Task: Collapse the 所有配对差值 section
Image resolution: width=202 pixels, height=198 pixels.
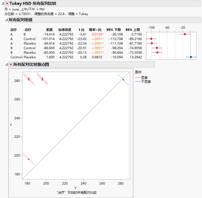Action: coord(6,20)
